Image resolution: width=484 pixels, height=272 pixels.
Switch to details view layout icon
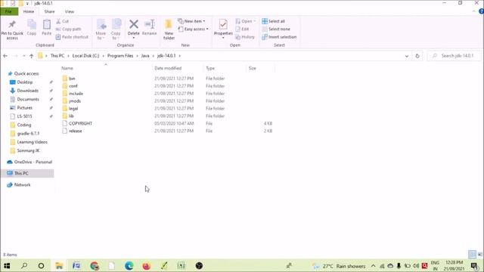click(472, 255)
